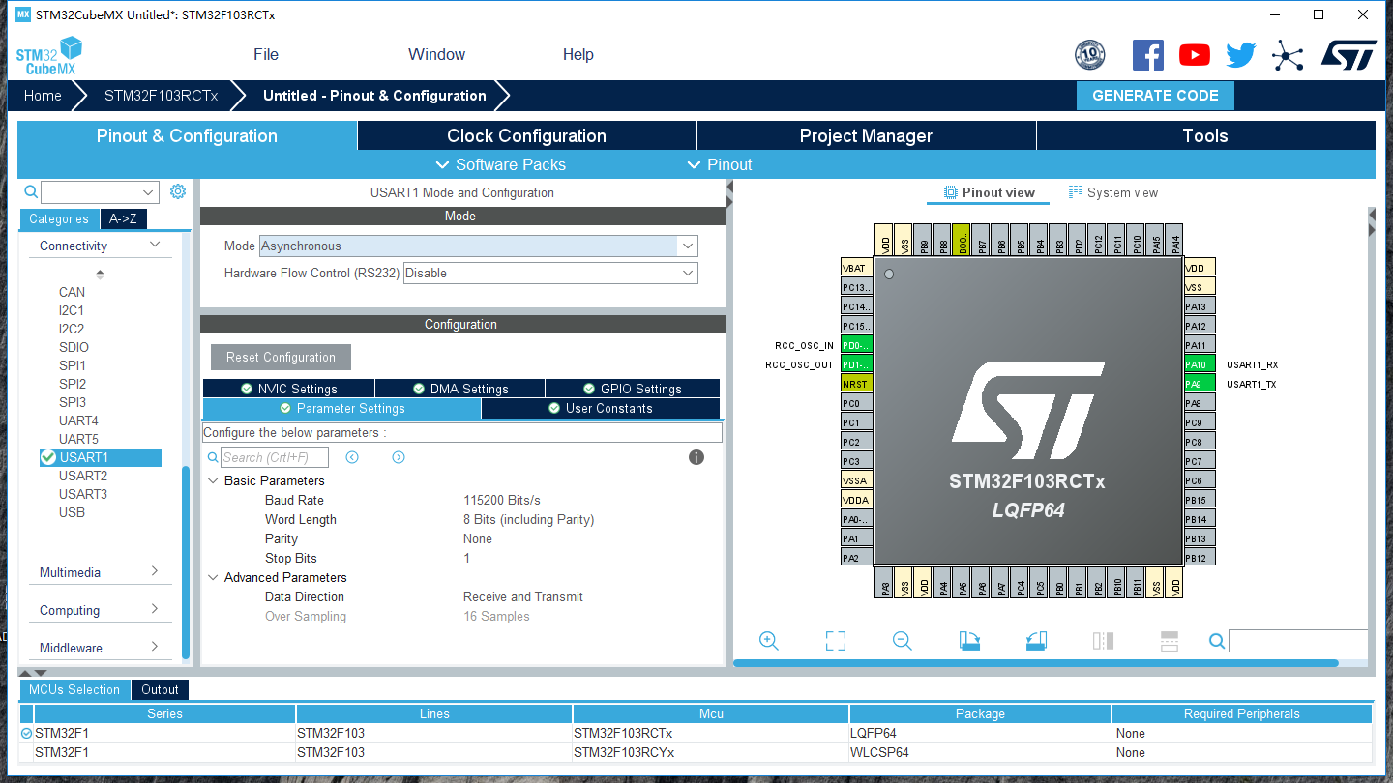Select the STM32F103RCTx row radio indicator
The width and height of the screenshot is (1393, 783).
click(26, 734)
